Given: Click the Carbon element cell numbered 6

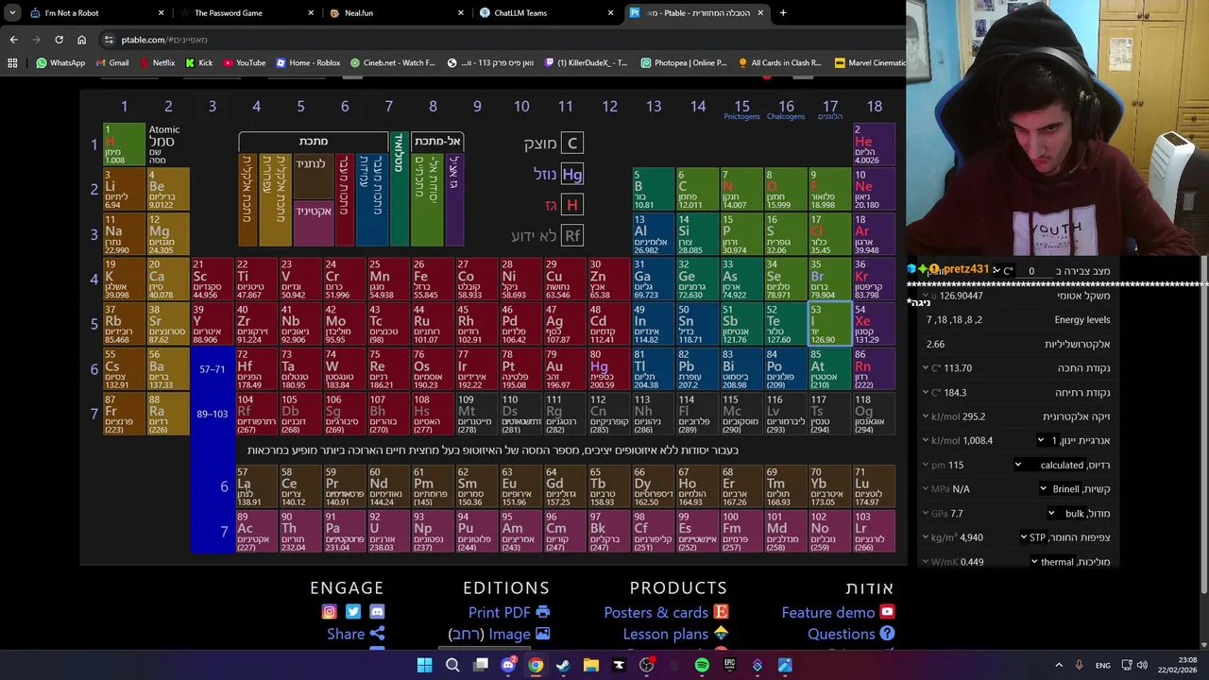Looking at the screenshot, I should (x=697, y=189).
